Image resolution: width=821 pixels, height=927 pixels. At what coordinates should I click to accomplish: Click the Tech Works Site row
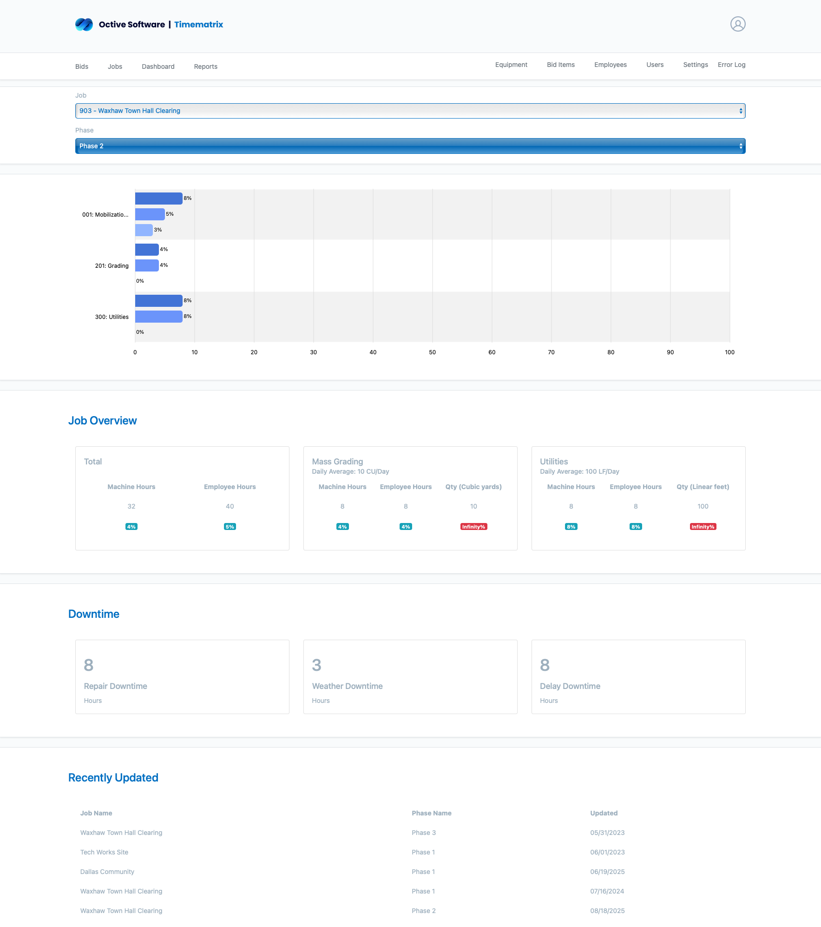104,852
